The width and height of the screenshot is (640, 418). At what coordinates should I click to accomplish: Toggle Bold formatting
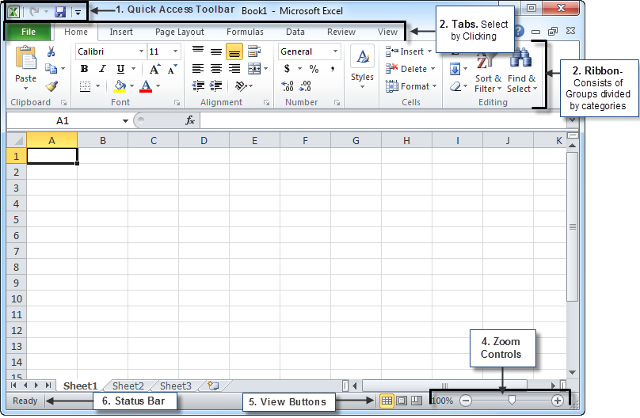point(84,69)
